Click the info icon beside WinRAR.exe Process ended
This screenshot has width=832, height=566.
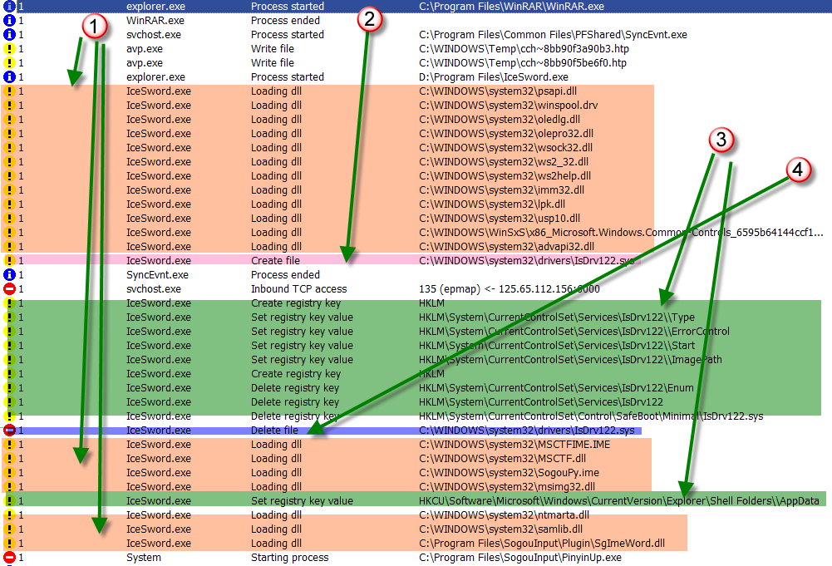pyautogui.click(x=9, y=20)
